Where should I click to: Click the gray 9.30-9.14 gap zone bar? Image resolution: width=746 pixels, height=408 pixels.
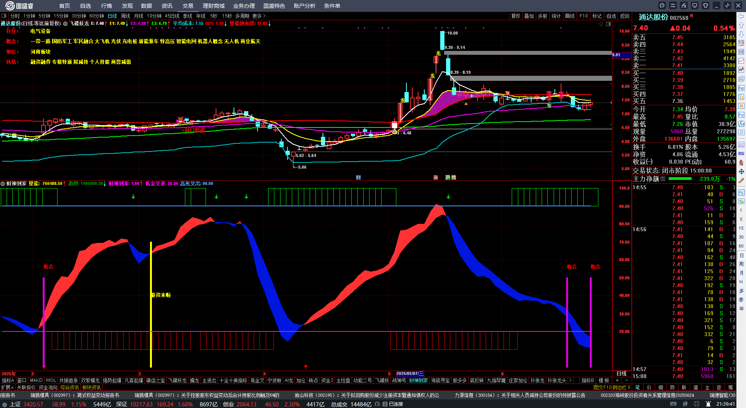click(x=528, y=53)
